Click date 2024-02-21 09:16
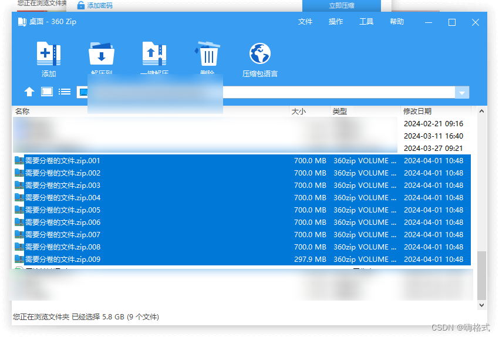This screenshot has width=499, height=337. (433, 123)
